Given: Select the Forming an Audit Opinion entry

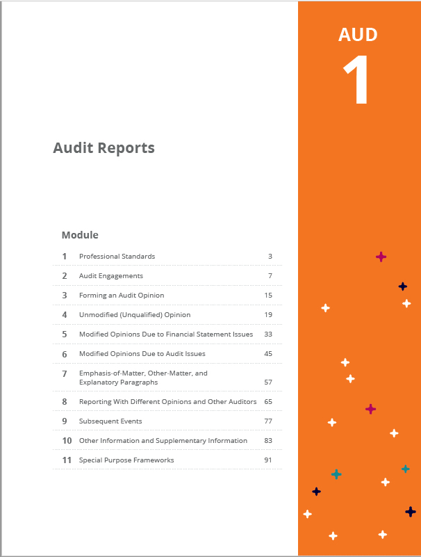Looking at the screenshot, I should tap(122, 296).
